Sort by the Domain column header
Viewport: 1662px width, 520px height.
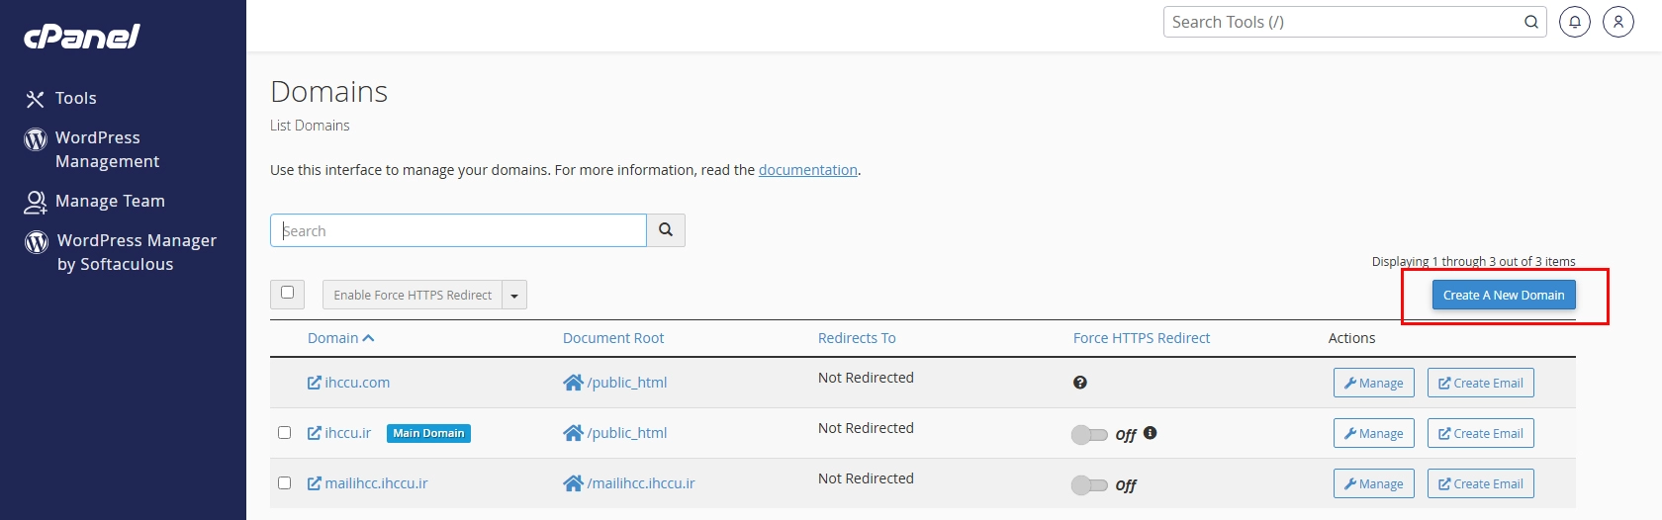tap(340, 338)
